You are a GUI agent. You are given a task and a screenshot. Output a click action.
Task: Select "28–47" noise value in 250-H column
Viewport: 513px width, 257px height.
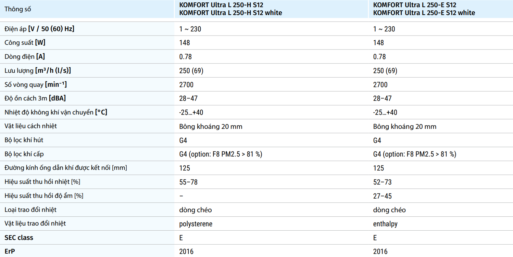(x=188, y=98)
